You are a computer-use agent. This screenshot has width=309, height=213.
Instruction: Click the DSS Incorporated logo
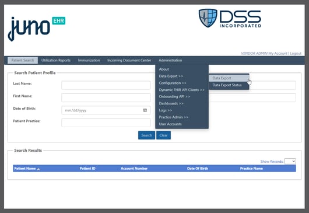[x=230, y=18]
